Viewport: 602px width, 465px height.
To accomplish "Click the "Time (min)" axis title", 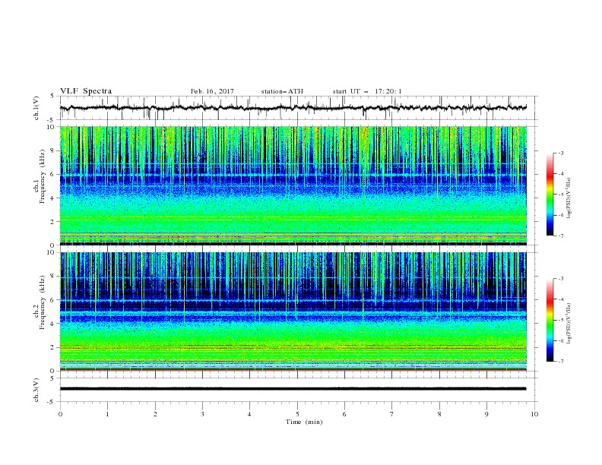I will click(x=304, y=422).
